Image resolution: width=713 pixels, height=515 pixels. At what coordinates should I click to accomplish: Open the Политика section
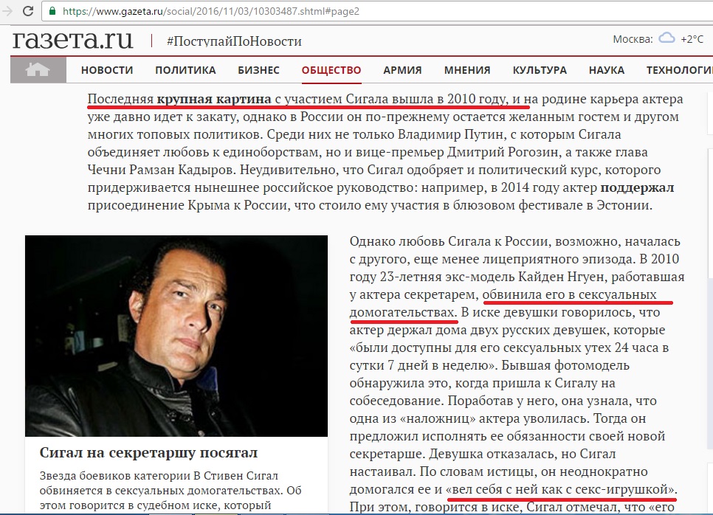pyautogui.click(x=185, y=70)
